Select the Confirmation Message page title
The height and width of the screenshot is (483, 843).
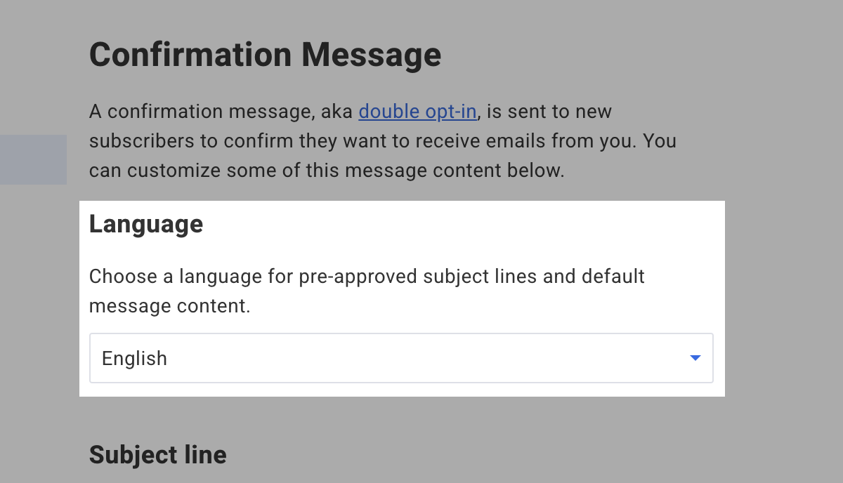coord(265,54)
